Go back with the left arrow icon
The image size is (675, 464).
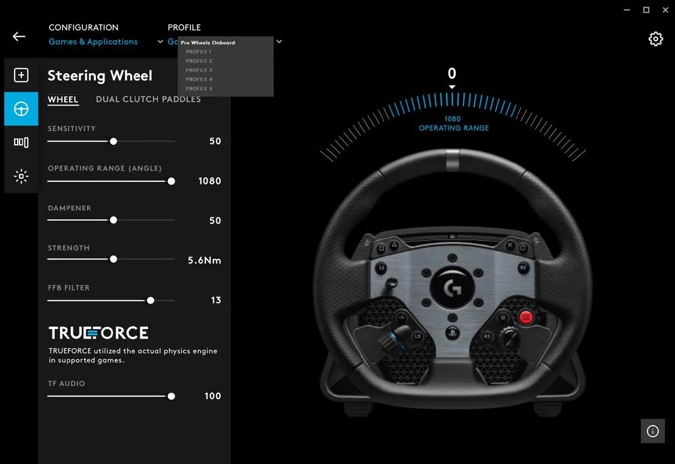[19, 37]
